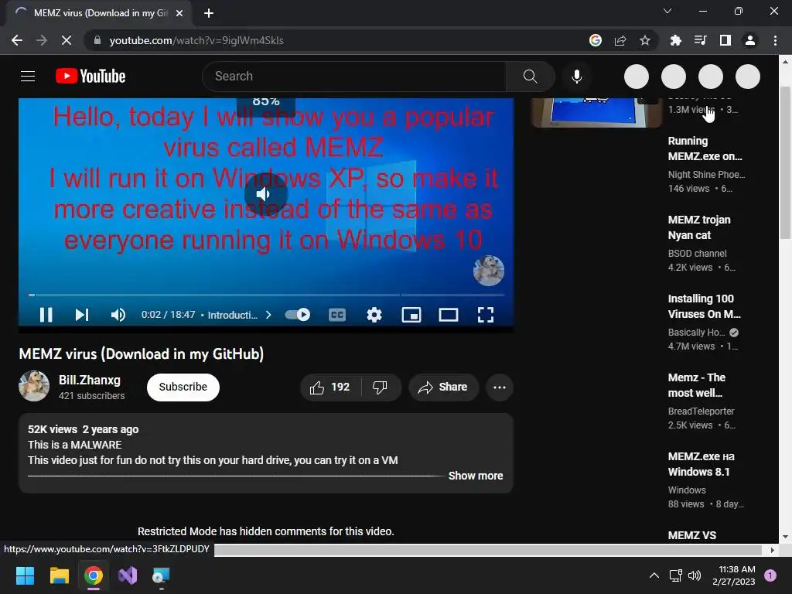Viewport: 792px width, 594px height.
Task: Enter full screen mode
Action: (486, 315)
